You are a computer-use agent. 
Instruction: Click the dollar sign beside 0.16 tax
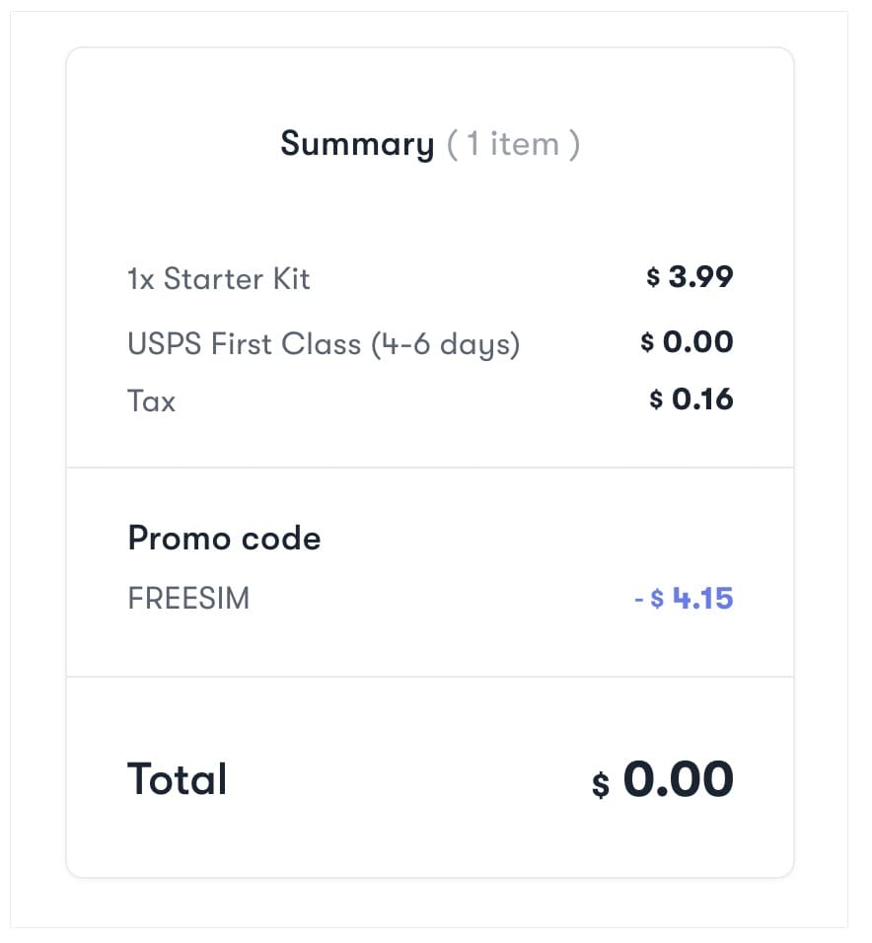tap(656, 400)
